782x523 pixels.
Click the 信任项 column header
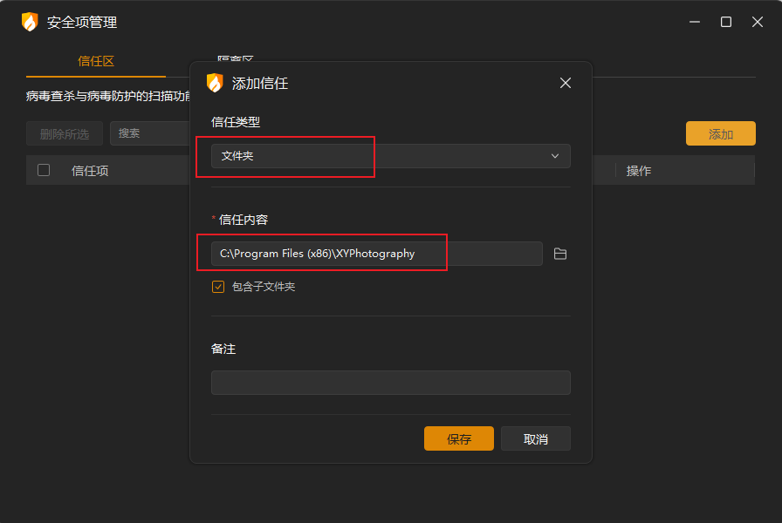coord(90,171)
